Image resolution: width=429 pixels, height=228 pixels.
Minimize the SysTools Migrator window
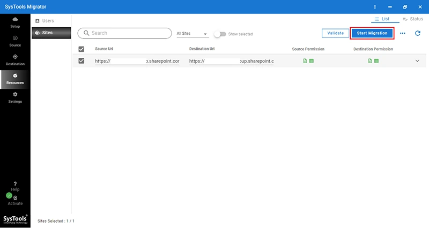point(390,7)
